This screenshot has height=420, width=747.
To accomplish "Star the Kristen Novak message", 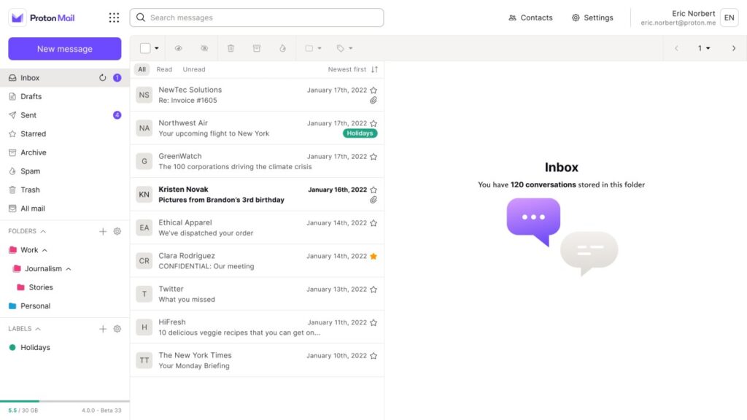I will 373,190.
